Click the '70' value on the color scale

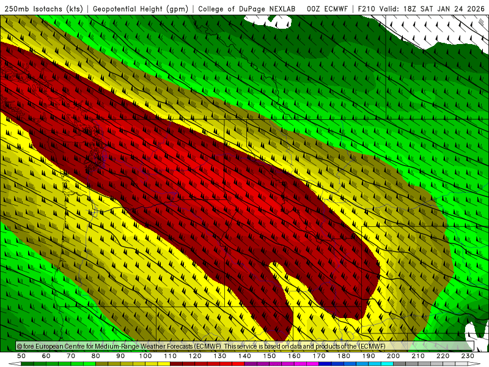pyautogui.click(x=71, y=356)
